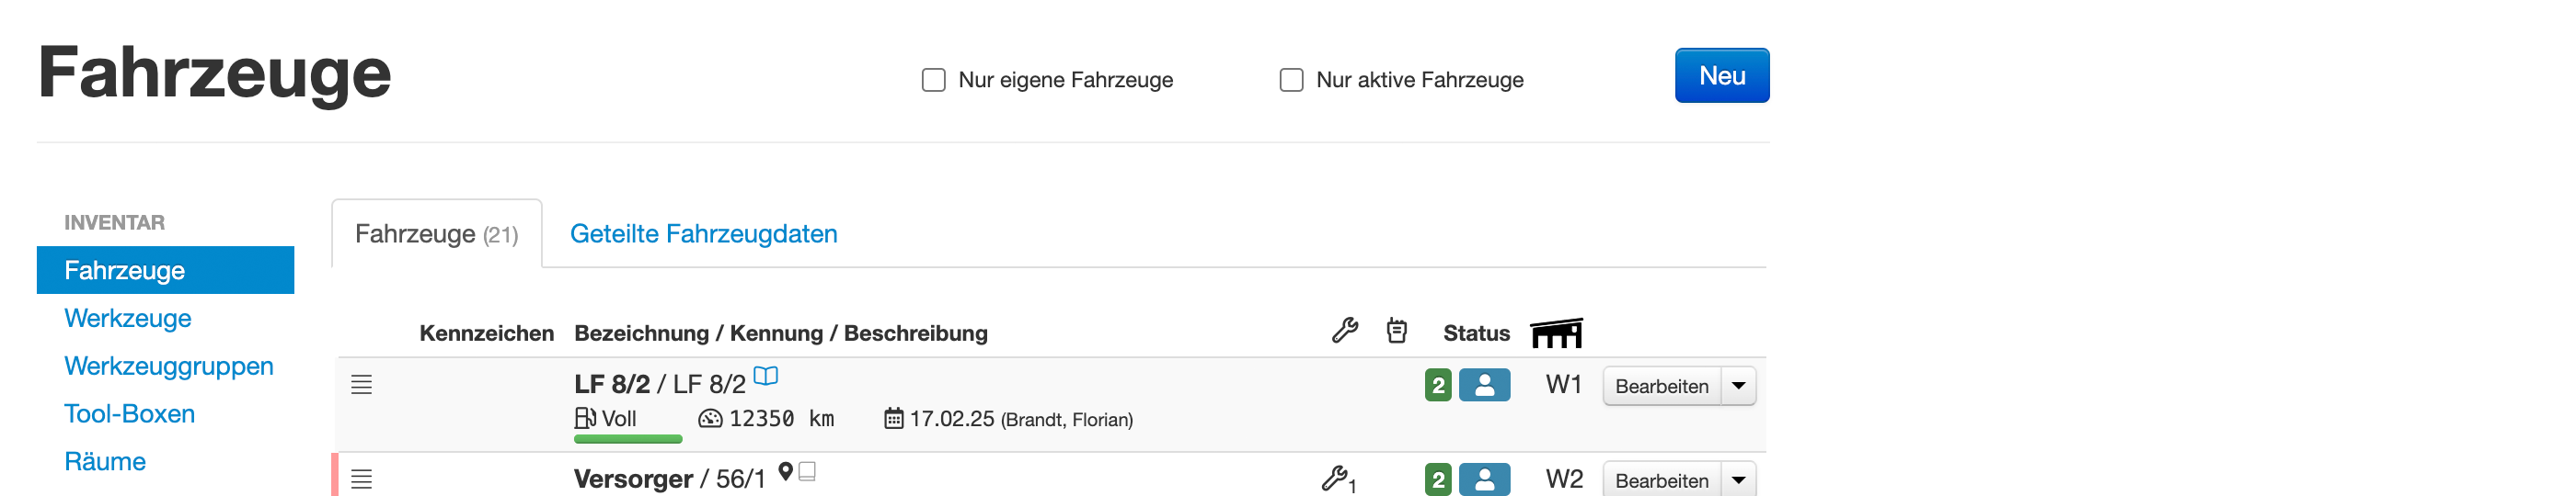The height and width of the screenshot is (496, 2576).
Task: Click the green status 2 badge for LF 8/2
Action: click(x=1438, y=385)
